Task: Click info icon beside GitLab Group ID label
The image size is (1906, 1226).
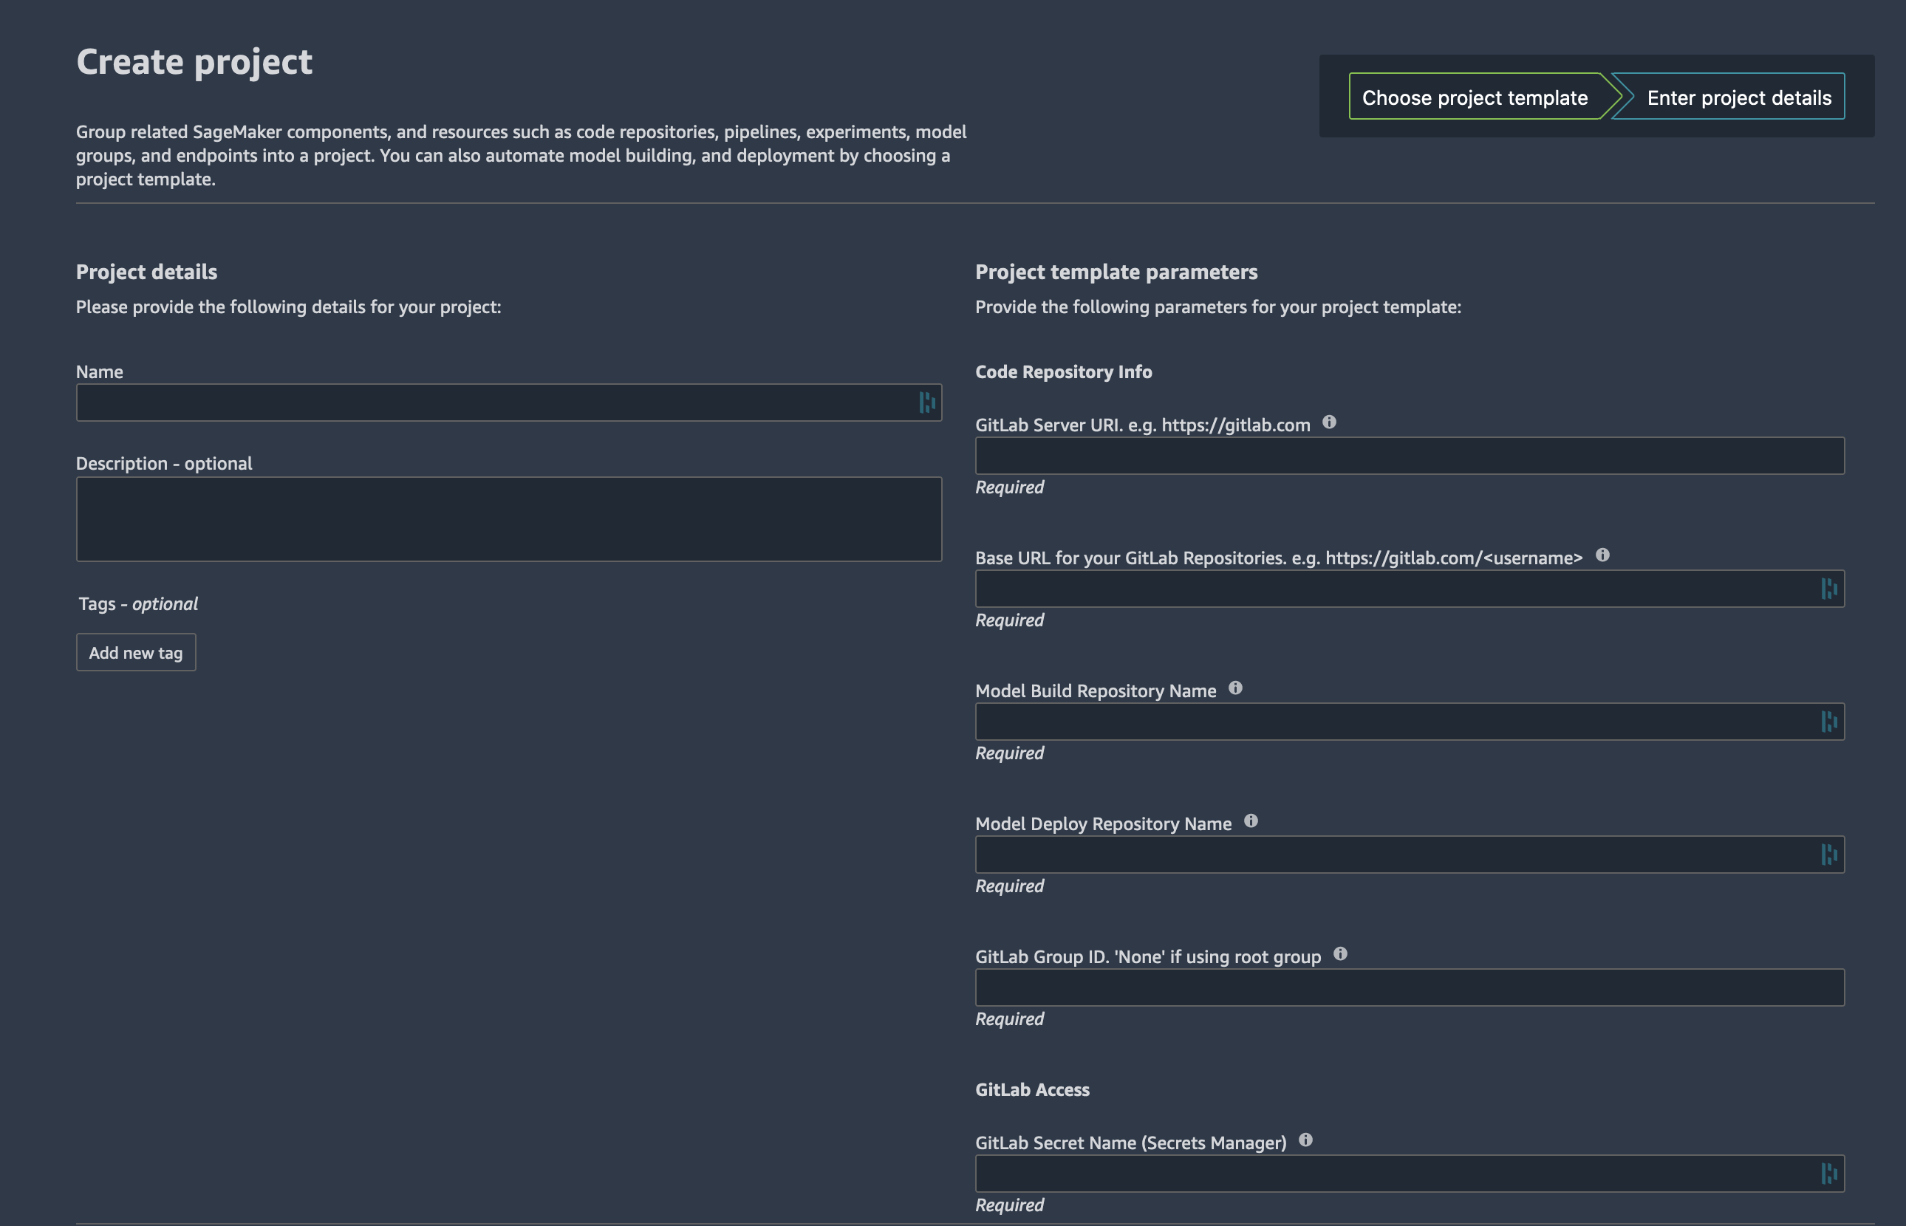Action: [x=1340, y=953]
